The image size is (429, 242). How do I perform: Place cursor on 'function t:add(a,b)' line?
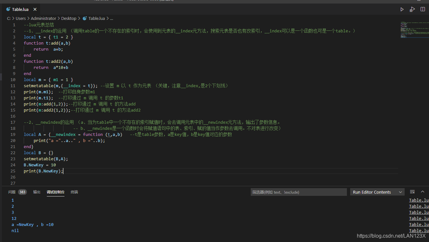[47, 43]
